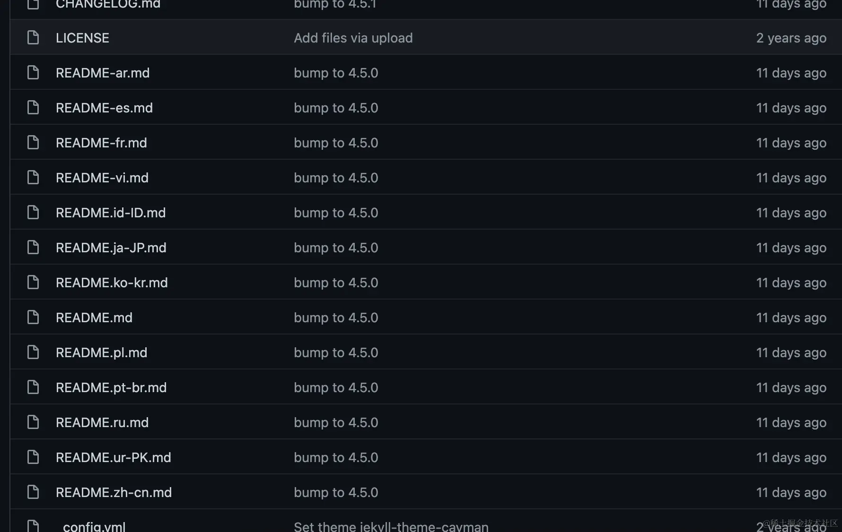Click the file icon next to README.zh-cn.md
The width and height of the screenshot is (842, 532).
[33, 492]
